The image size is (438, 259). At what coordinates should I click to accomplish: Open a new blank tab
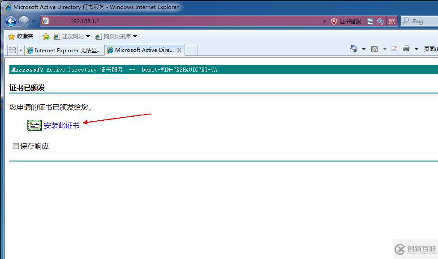[191, 50]
